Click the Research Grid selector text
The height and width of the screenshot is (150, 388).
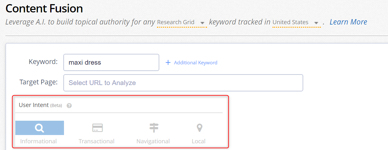tap(176, 22)
